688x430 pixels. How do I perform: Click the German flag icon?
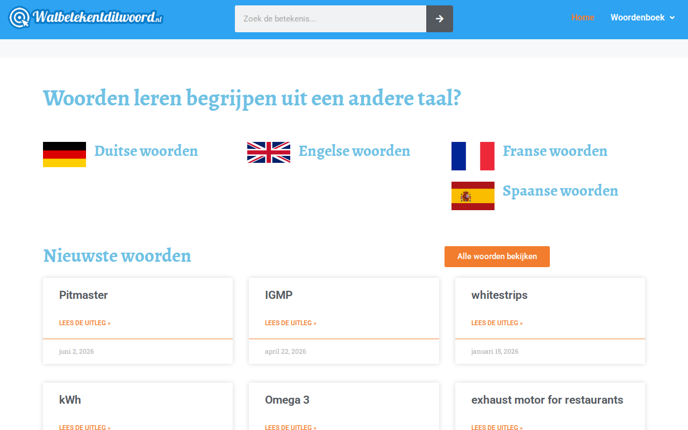coord(64,155)
